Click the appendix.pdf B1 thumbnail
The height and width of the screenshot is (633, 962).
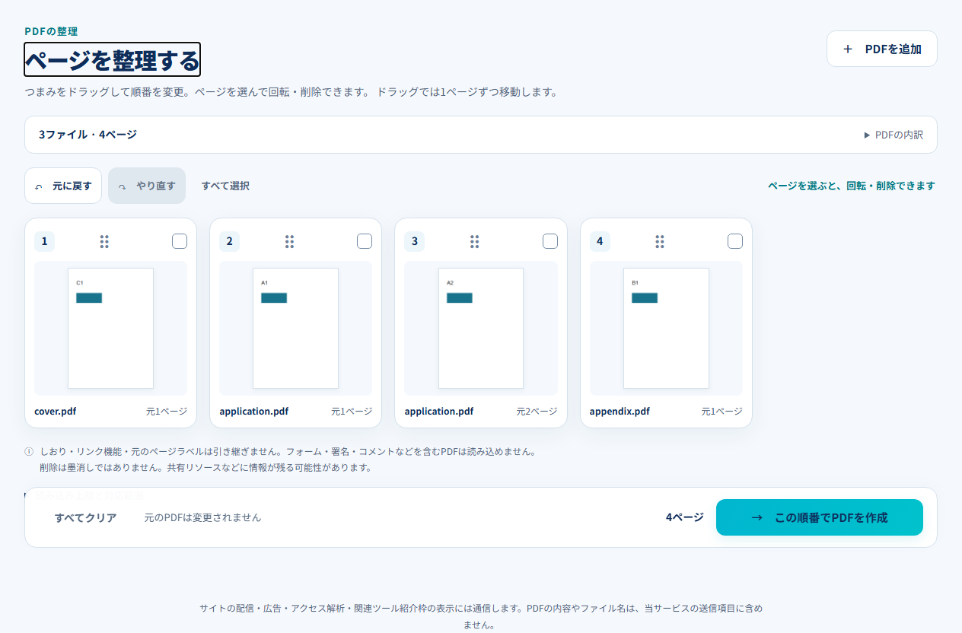point(666,328)
